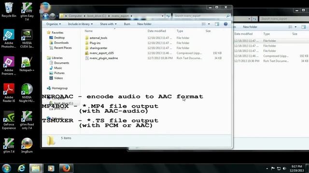Click the Explorer Back arrow button
This screenshot has height=173, width=309.
pyautogui.click(x=46, y=16)
